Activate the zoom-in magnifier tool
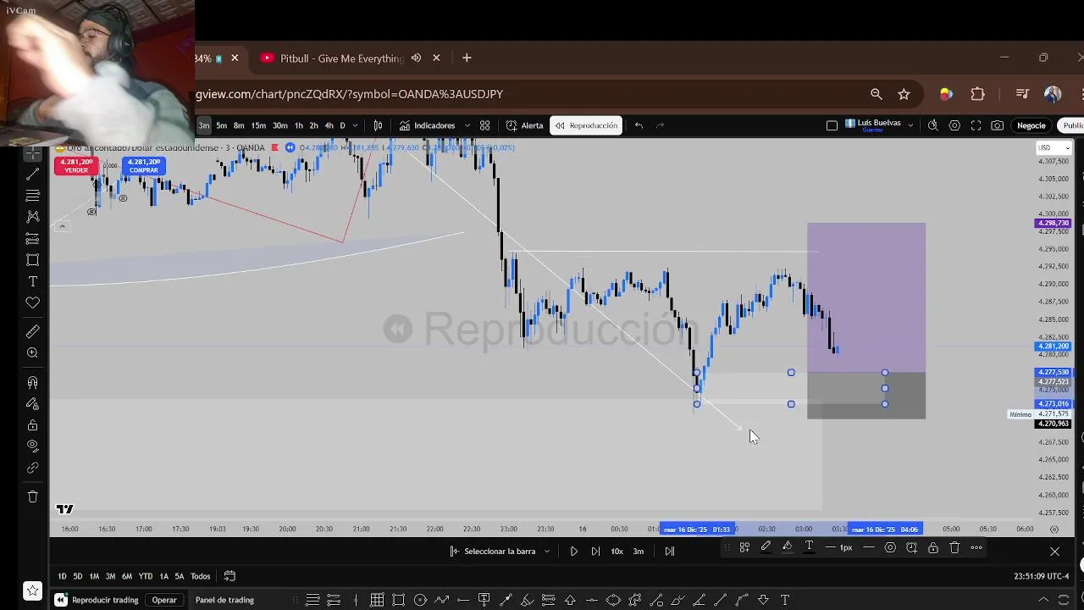1084x610 pixels. tap(32, 353)
